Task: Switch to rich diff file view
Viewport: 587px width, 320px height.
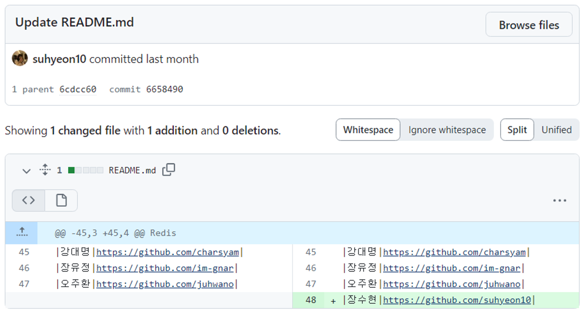Action: click(x=61, y=201)
